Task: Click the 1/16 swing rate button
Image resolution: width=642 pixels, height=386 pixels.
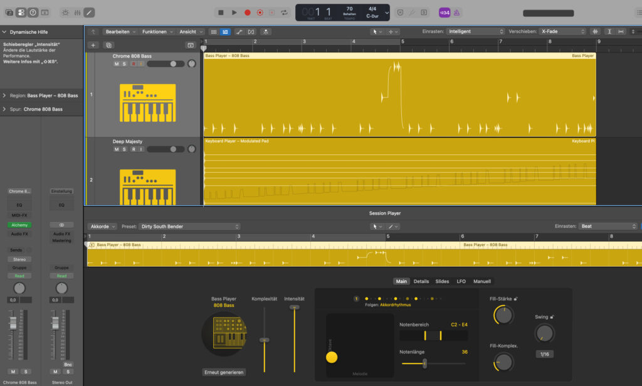Action: click(x=544, y=353)
